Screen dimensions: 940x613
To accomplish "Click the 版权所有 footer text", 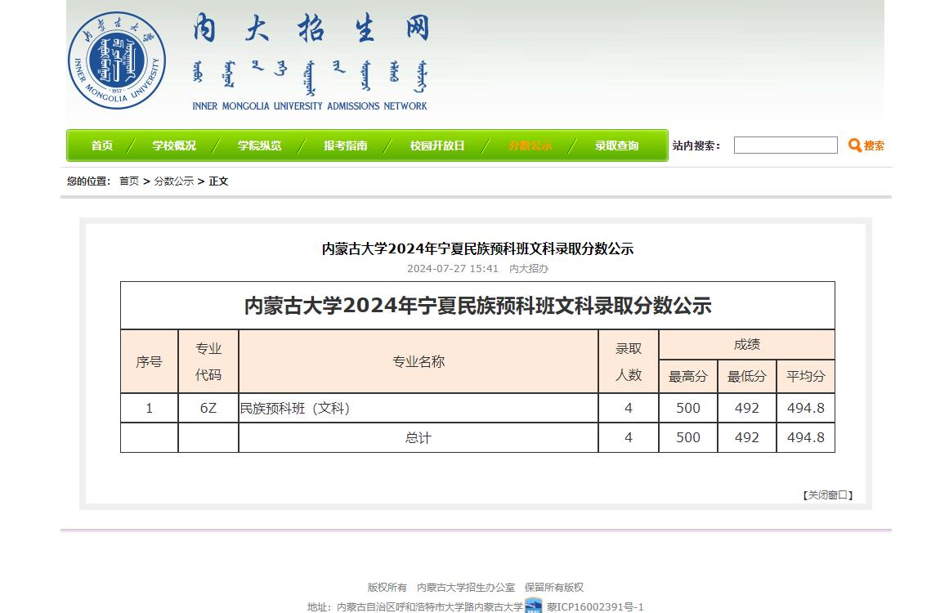I will pyautogui.click(x=387, y=587).
